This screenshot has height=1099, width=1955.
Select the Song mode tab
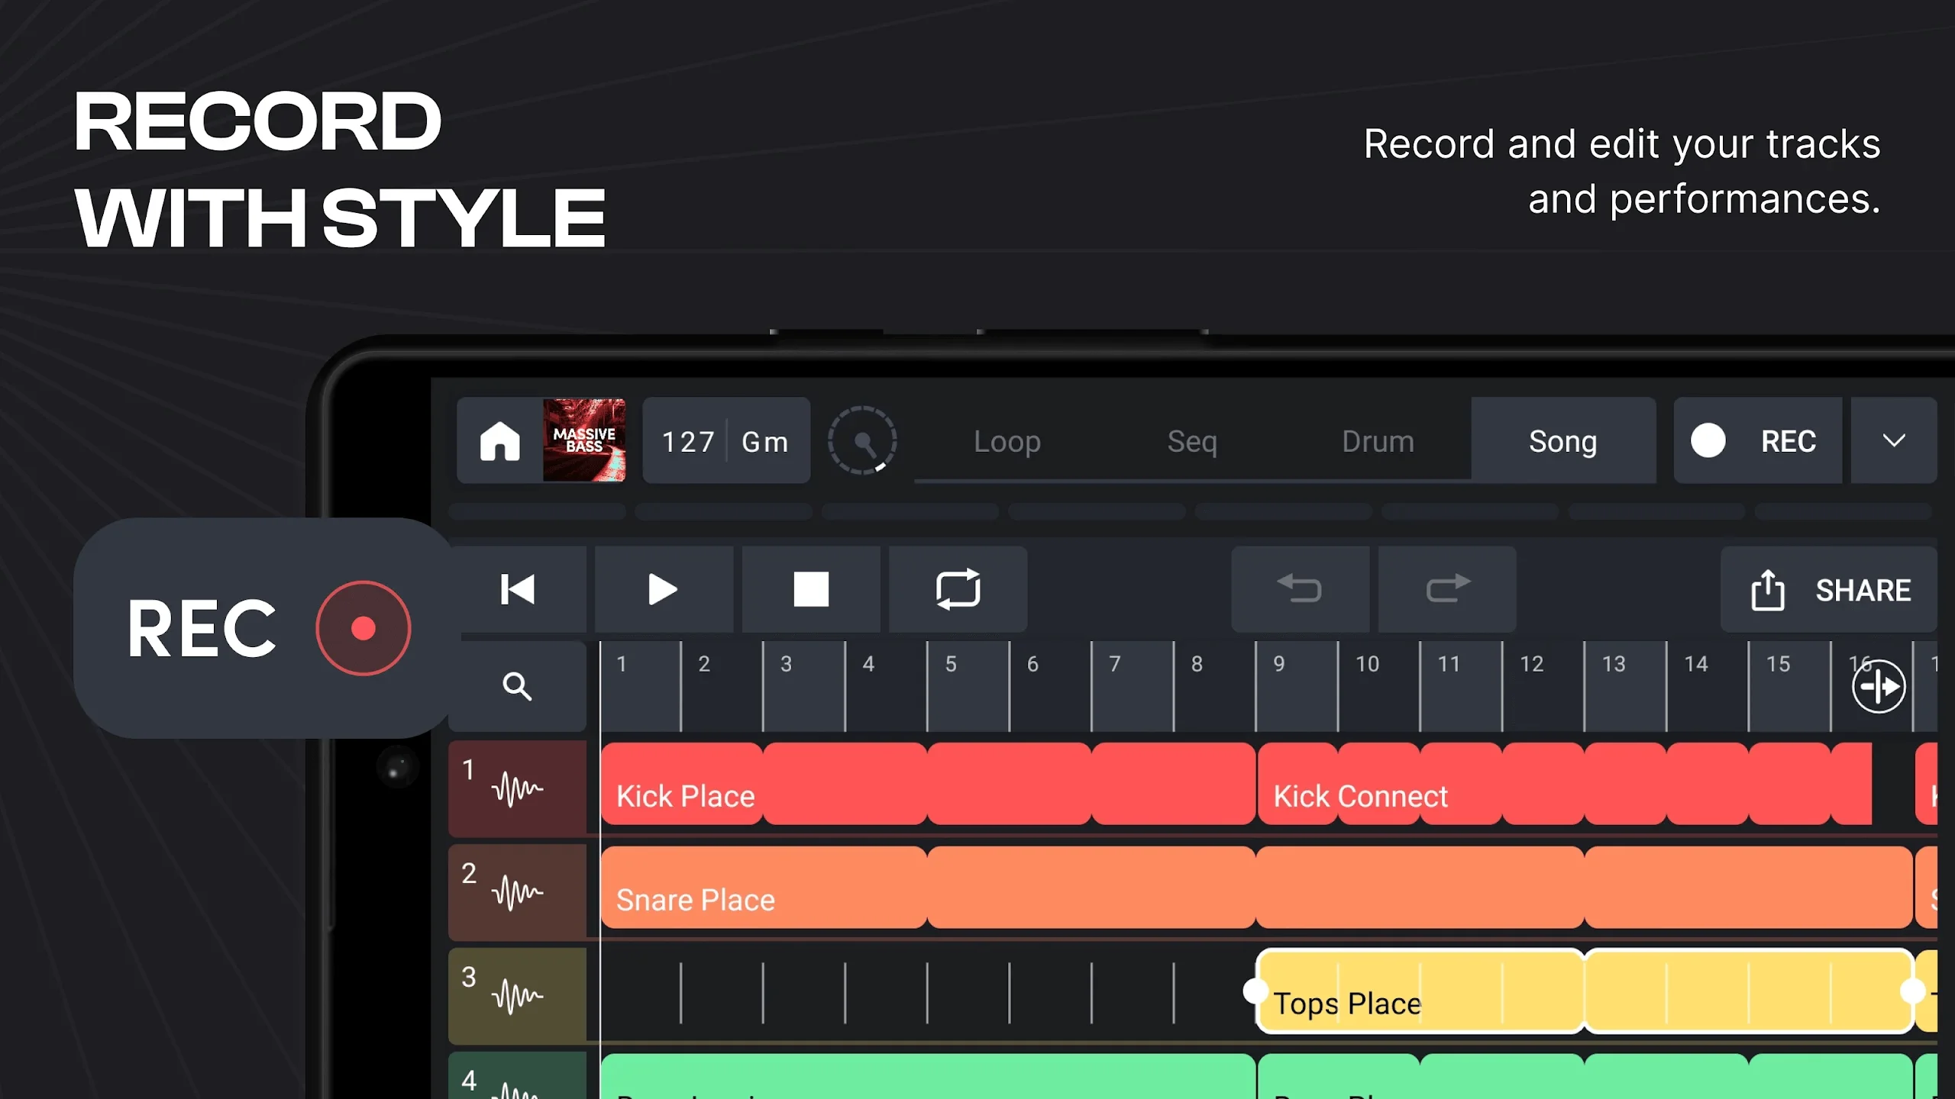[x=1562, y=440]
